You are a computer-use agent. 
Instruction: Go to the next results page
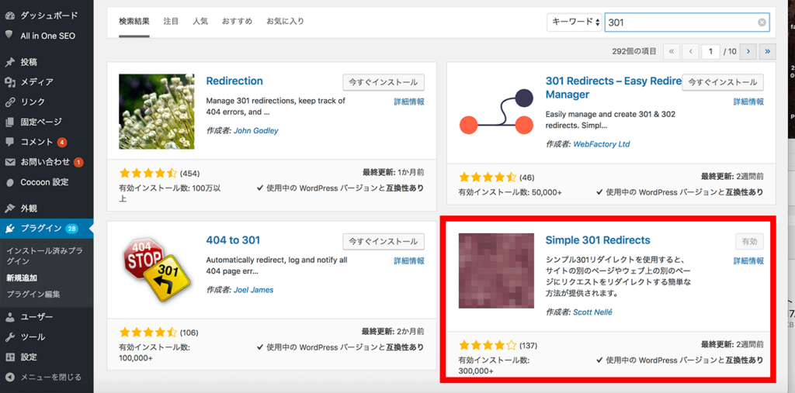(748, 51)
